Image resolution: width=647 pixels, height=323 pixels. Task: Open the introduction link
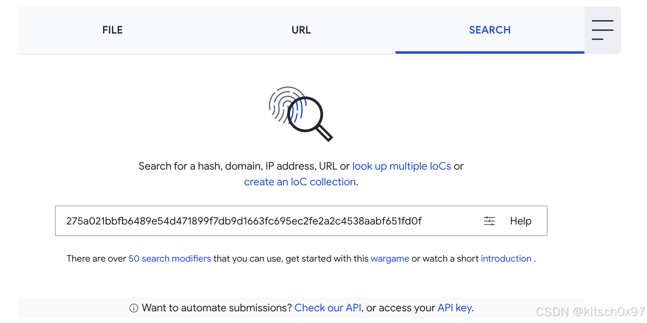(x=506, y=258)
